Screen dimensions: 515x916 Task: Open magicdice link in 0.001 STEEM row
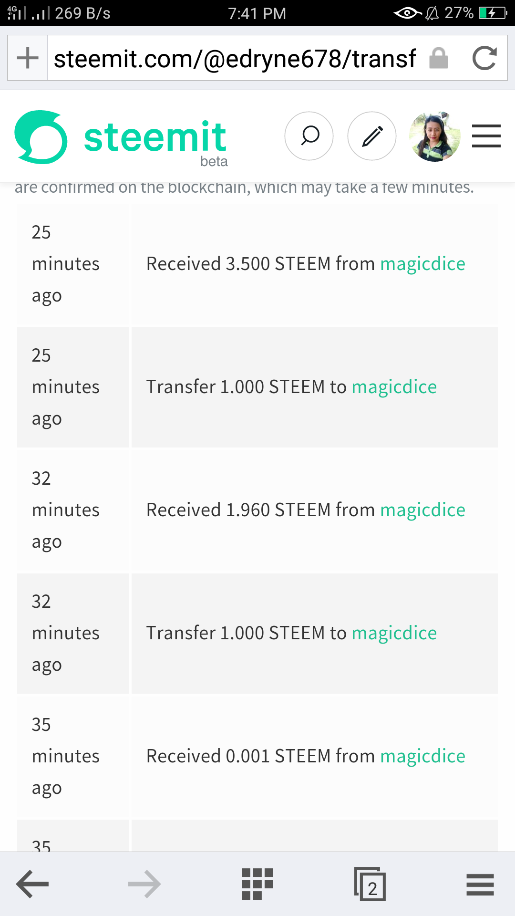pyautogui.click(x=422, y=756)
